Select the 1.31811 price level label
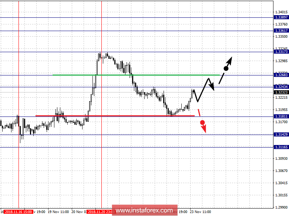The image size is (289, 216). click(281, 117)
